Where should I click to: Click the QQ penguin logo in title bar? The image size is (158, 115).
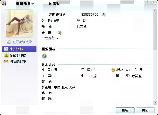point(4,4)
